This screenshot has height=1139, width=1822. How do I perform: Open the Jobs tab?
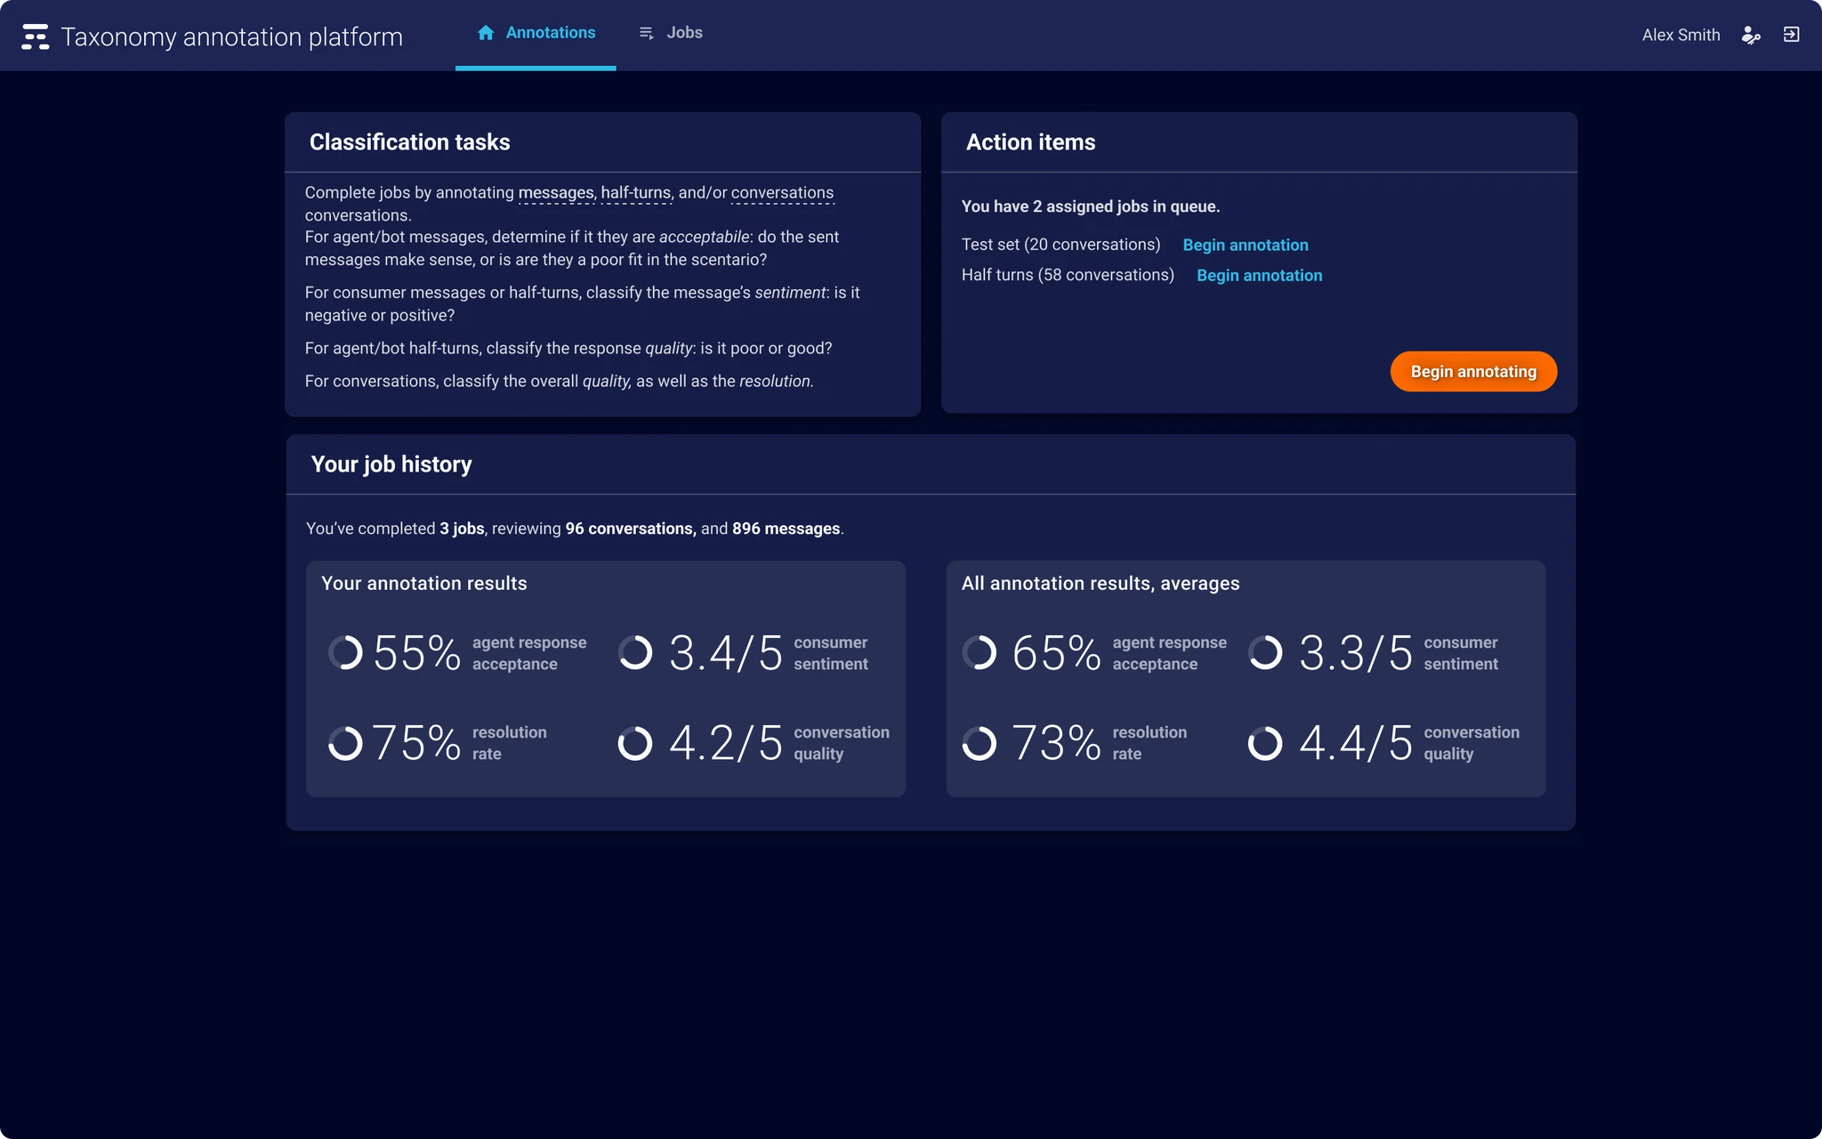pyautogui.click(x=671, y=34)
